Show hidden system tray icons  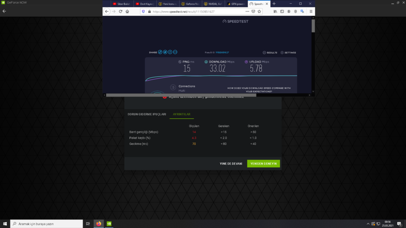(368, 224)
